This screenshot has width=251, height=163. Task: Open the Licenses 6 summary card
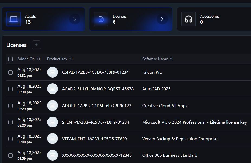(131, 19)
